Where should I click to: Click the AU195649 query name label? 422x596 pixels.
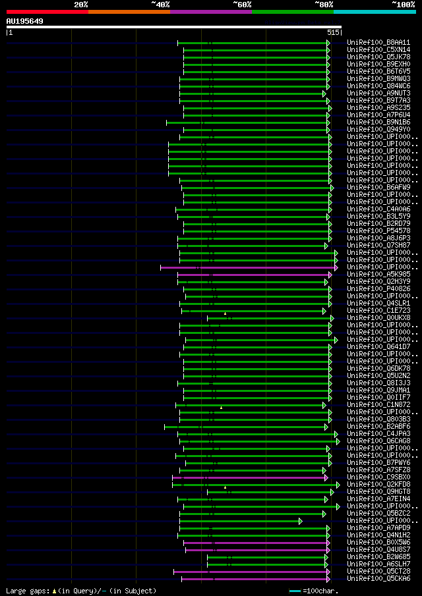coord(25,21)
